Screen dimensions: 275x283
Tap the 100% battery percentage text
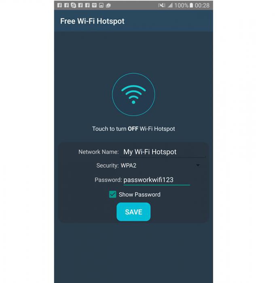[x=181, y=5]
